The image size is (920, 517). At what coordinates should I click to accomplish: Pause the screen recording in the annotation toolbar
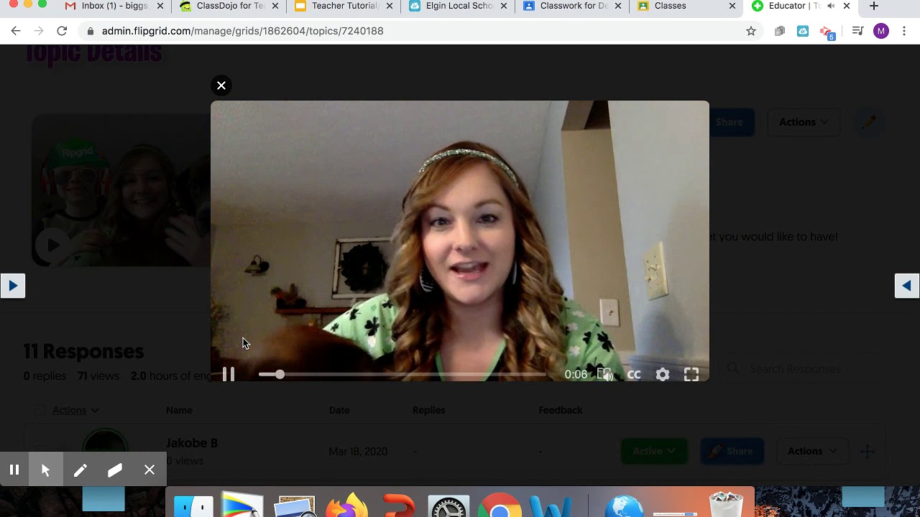pos(14,470)
